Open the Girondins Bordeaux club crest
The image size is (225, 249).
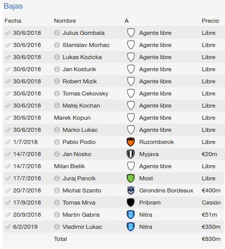tap(131, 190)
